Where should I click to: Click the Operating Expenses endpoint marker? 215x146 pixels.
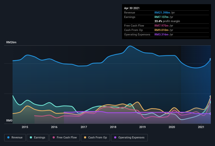click(211, 113)
